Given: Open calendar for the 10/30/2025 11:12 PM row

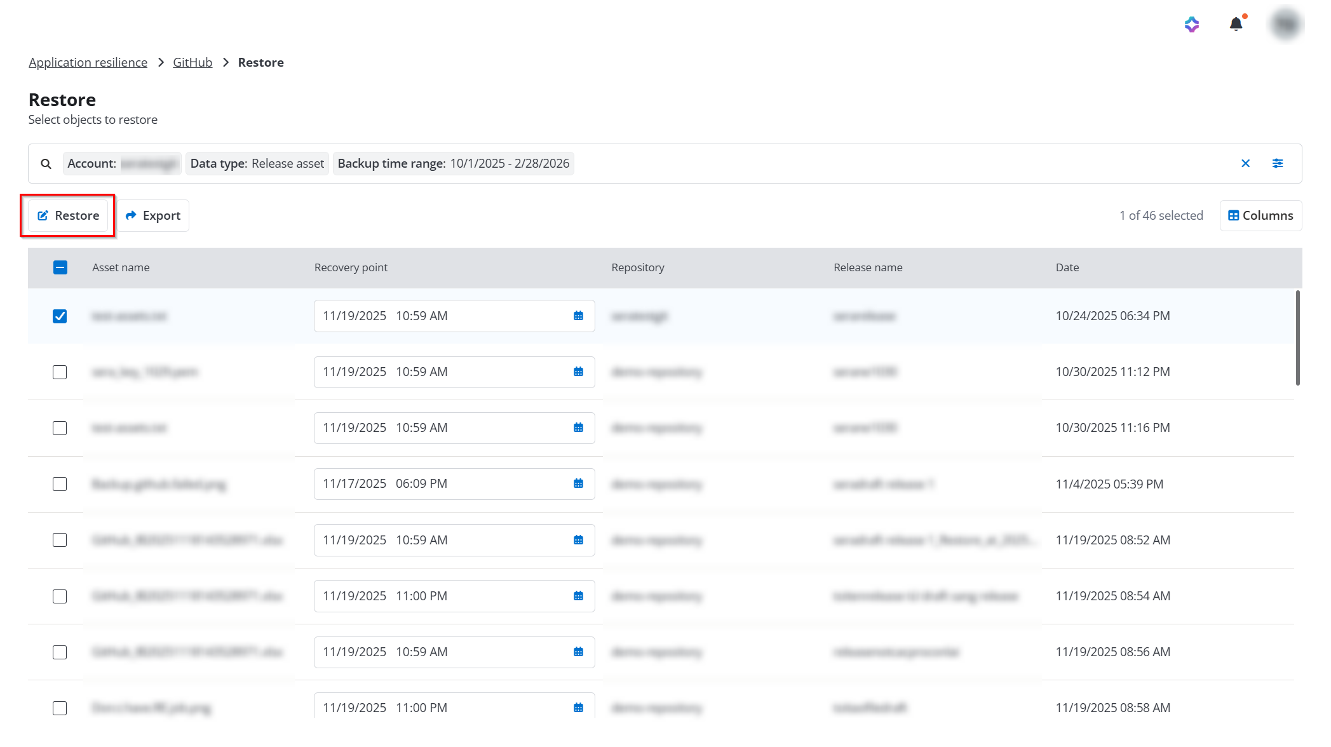Looking at the screenshot, I should [578, 372].
